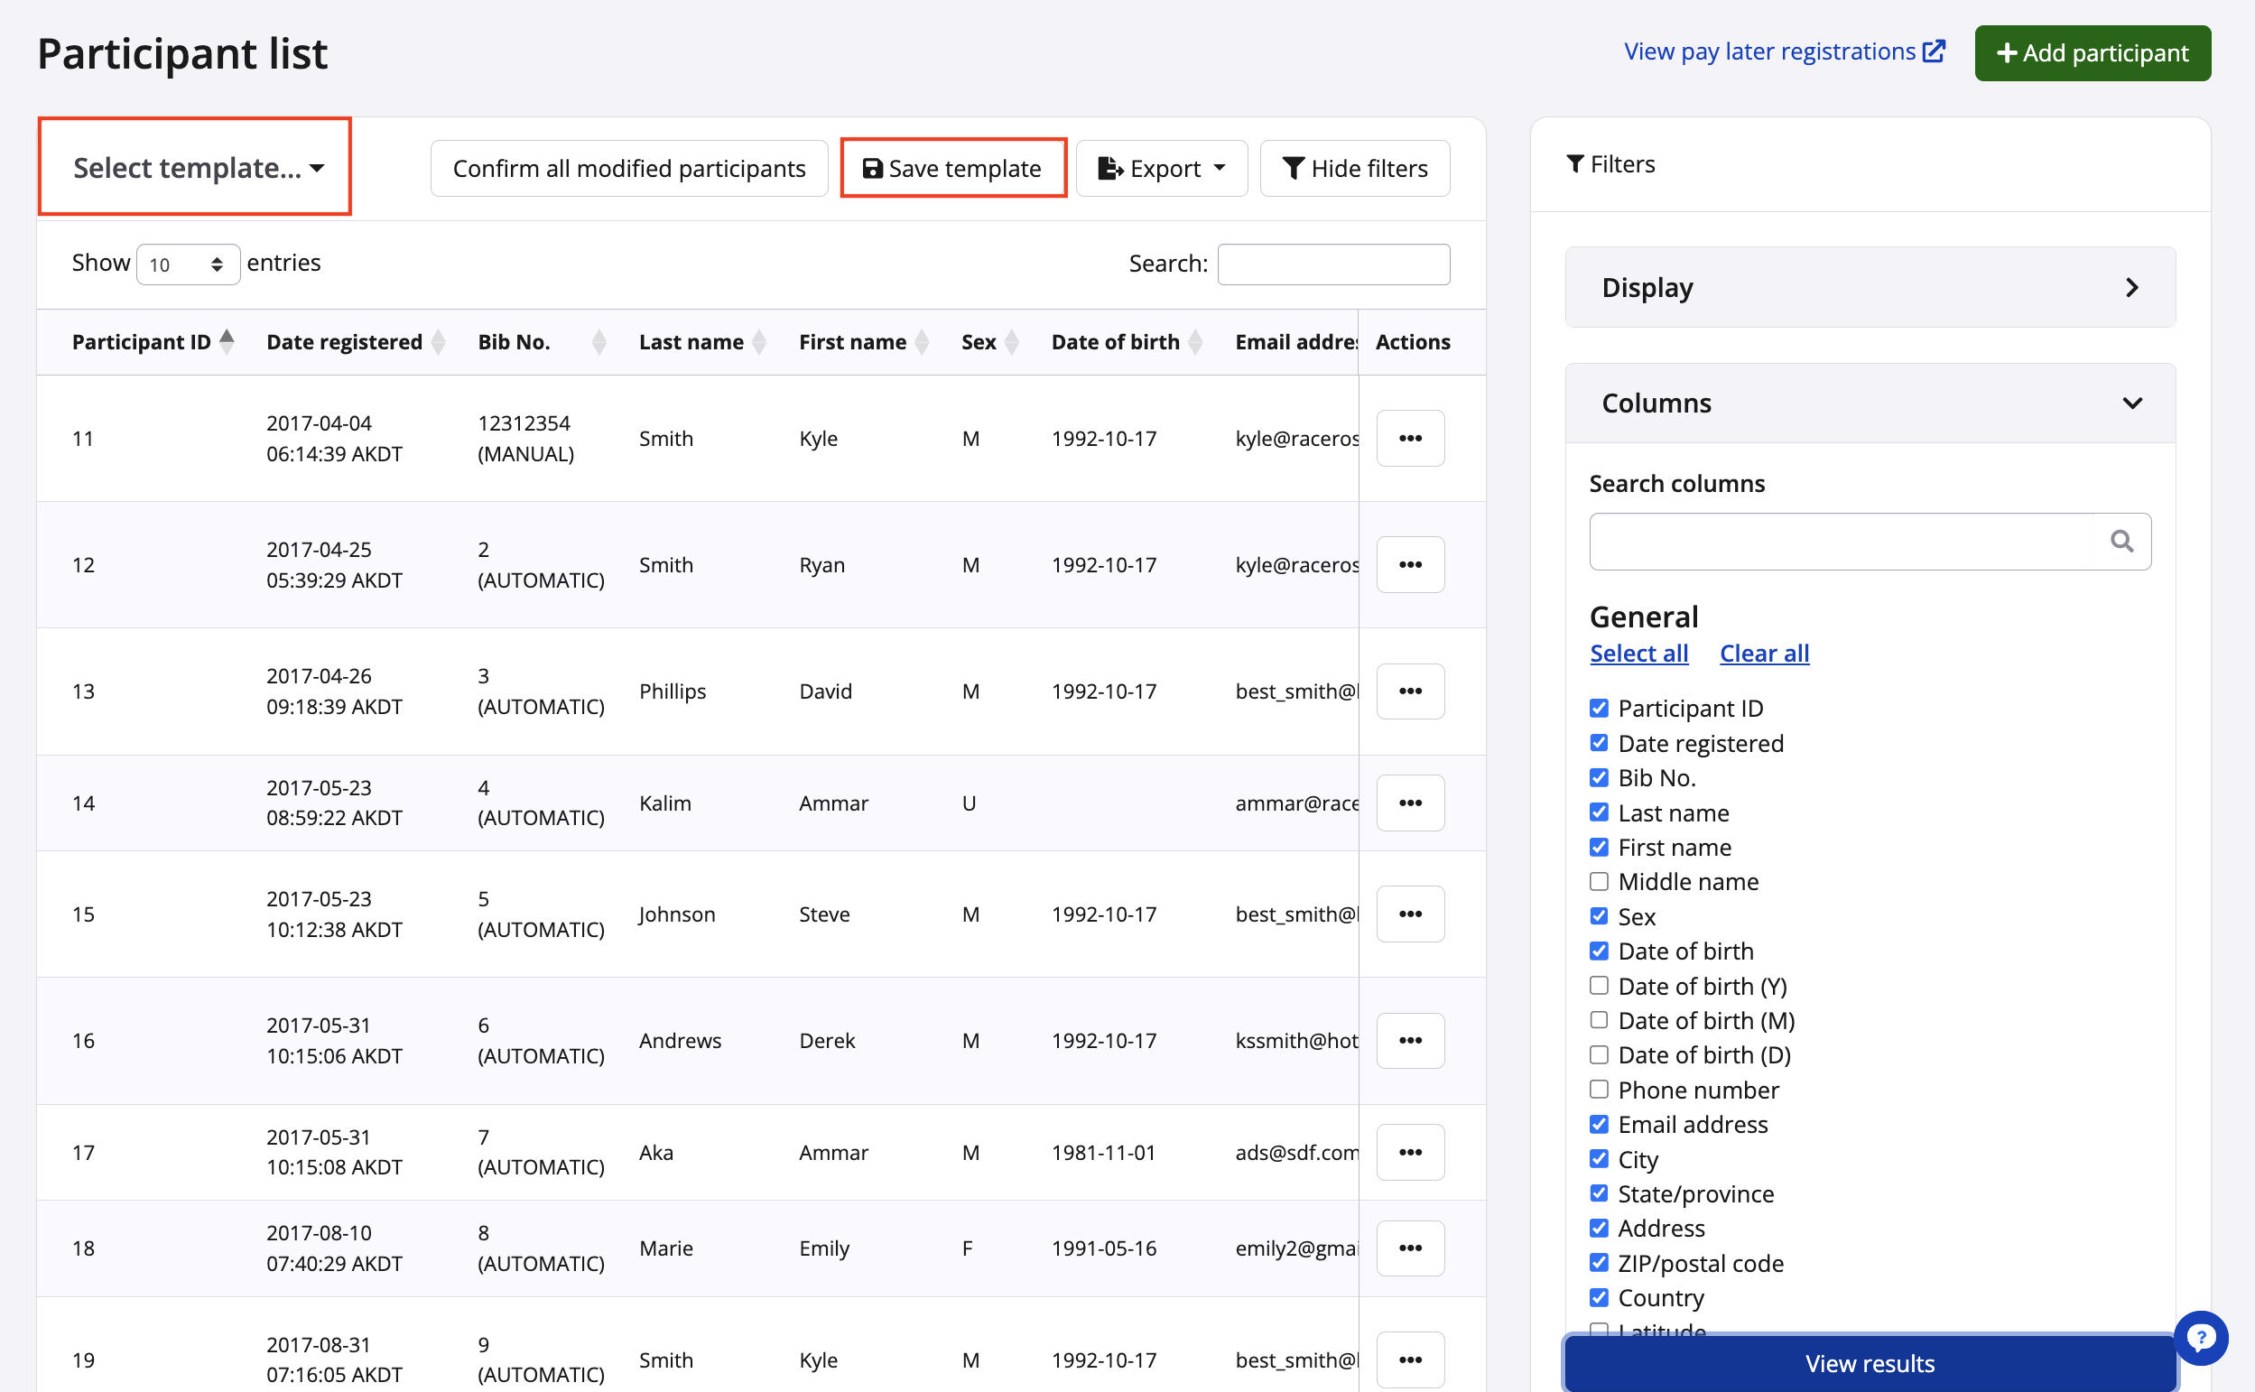The height and width of the screenshot is (1392, 2255).
Task: Focus the participant Search field
Action: pyautogui.click(x=1332, y=264)
